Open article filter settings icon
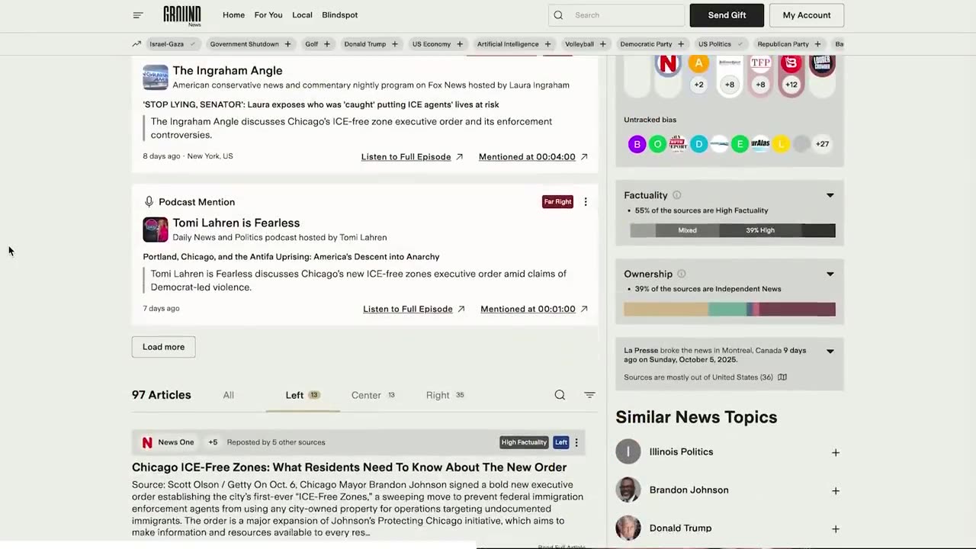976x549 pixels. point(589,395)
